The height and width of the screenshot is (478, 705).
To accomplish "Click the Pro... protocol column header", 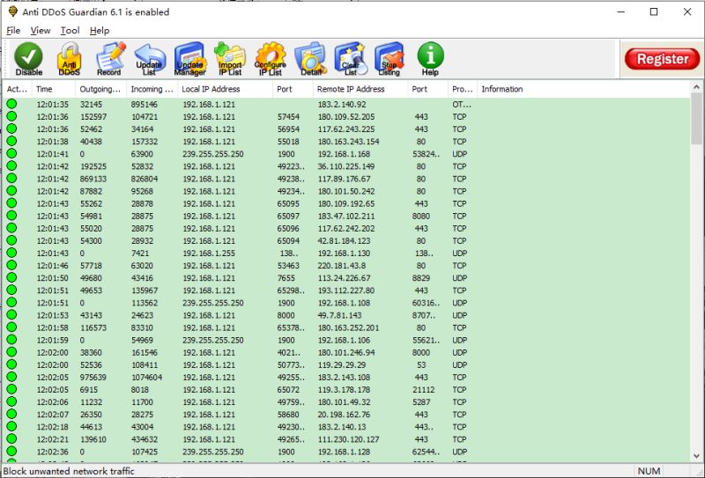I will pyautogui.click(x=463, y=89).
